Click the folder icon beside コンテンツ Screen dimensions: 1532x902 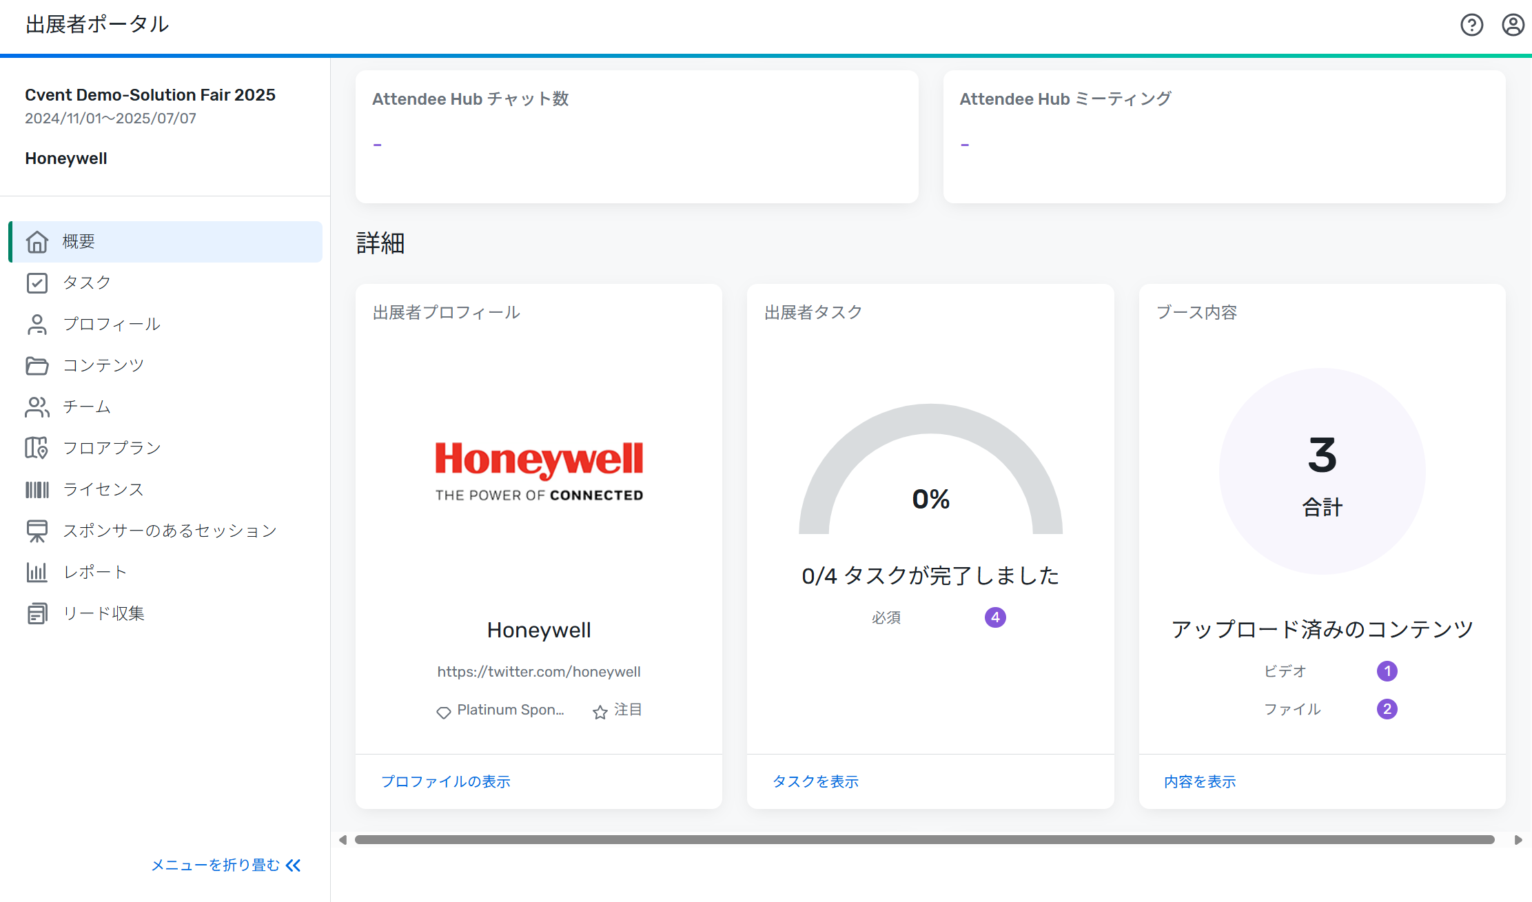tap(37, 366)
